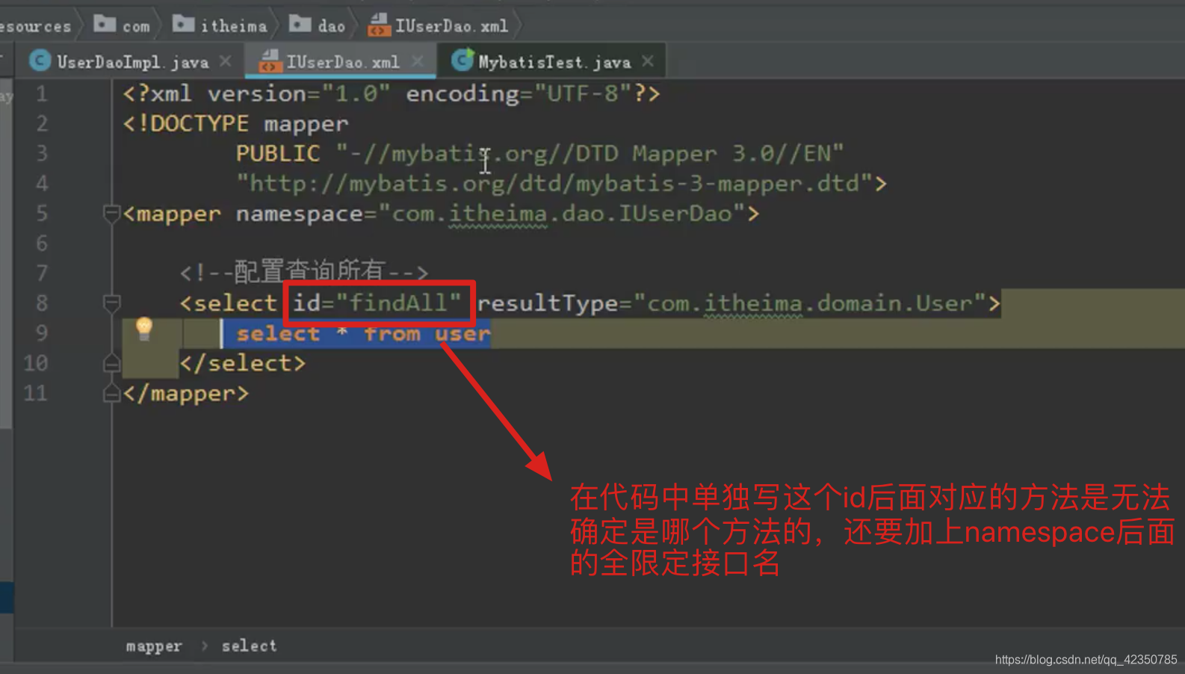Click the 配置查询所有 comment on line 7

tap(304, 272)
